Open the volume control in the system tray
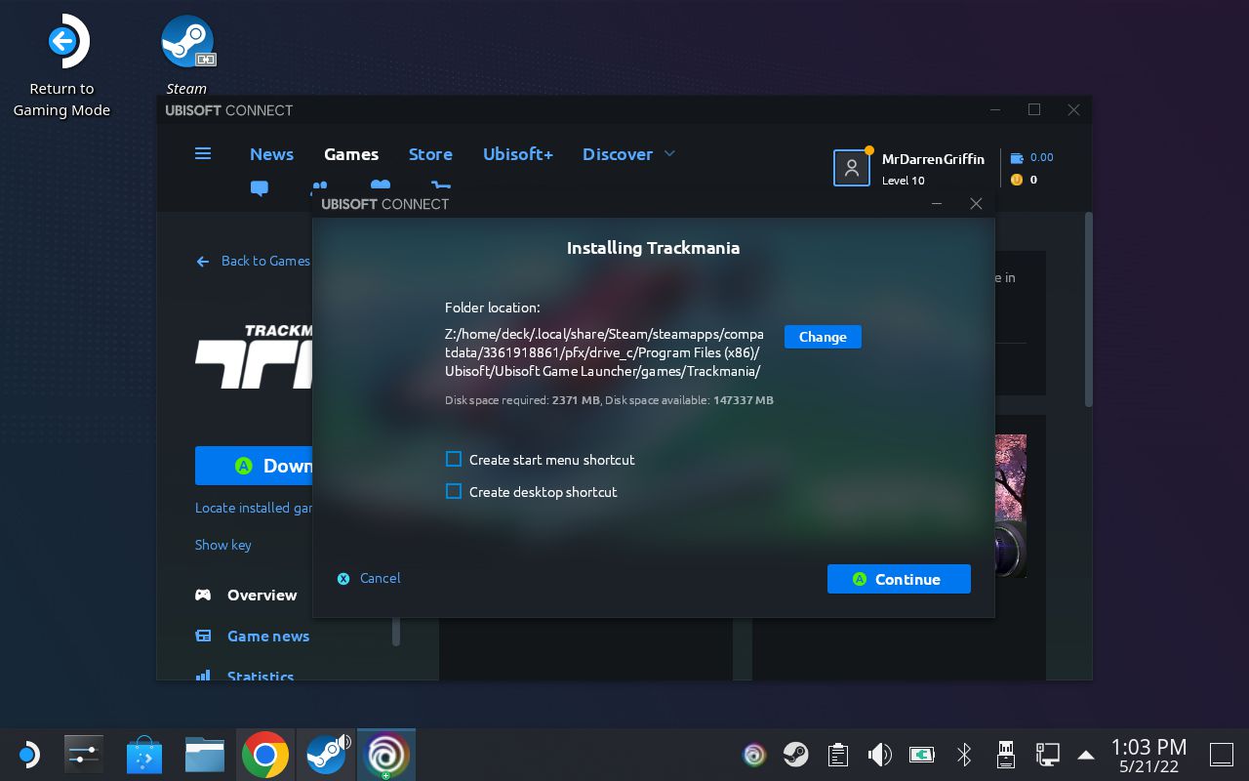The height and width of the screenshot is (781, 1249). point(879,754)
